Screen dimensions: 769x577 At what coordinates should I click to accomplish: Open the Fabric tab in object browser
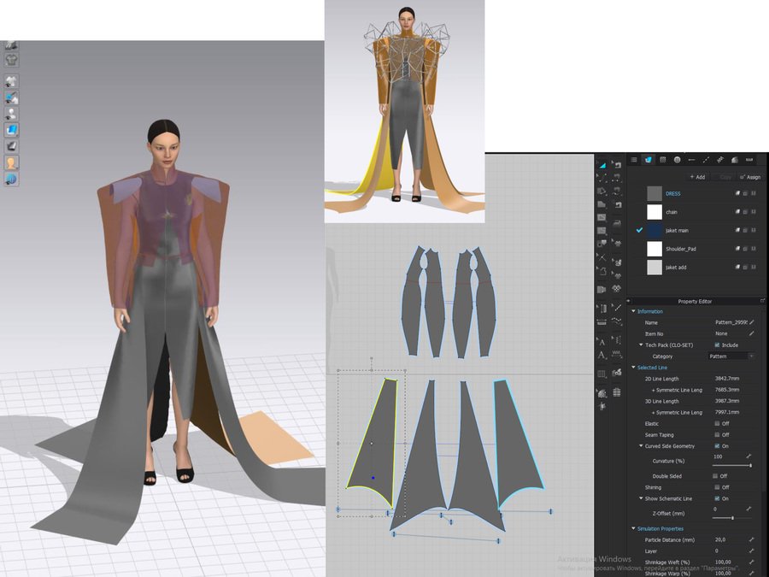coord(649,160)
